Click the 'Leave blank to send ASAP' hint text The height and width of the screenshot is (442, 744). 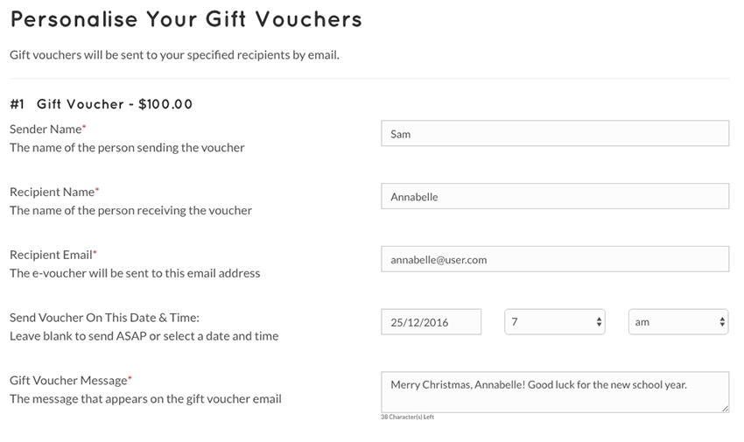[144, 336]
